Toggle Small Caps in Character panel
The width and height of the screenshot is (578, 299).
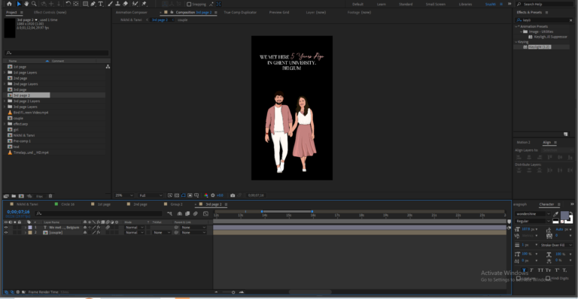548,270
